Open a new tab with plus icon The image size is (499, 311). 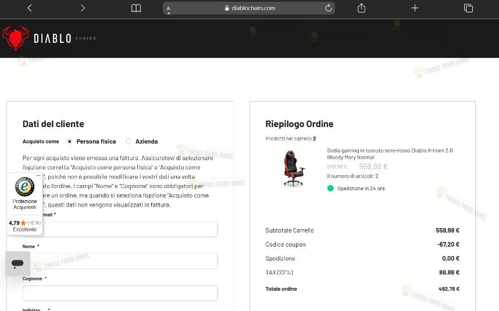point(415,8)
